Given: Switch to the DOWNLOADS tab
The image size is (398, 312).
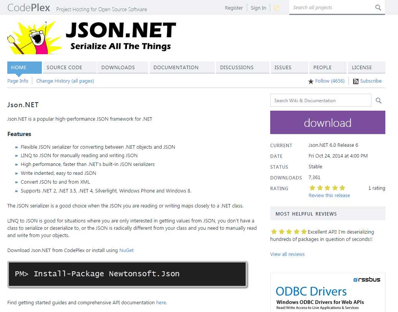Looking at the screenshot, I should (123, 68).
